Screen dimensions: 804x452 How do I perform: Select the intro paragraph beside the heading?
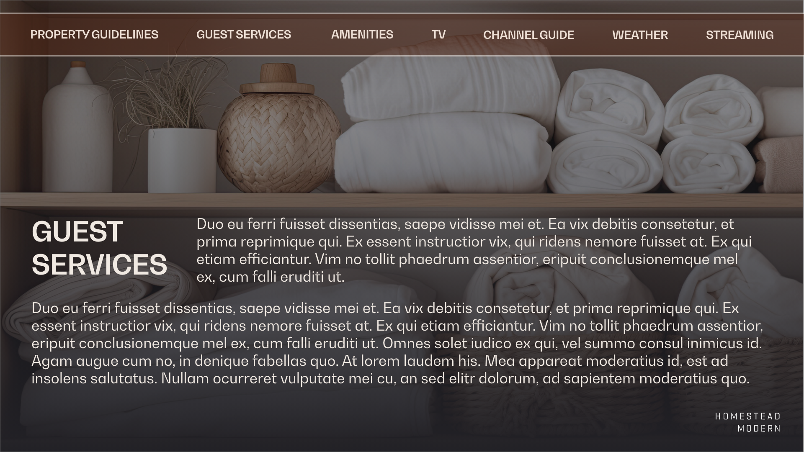474,250
